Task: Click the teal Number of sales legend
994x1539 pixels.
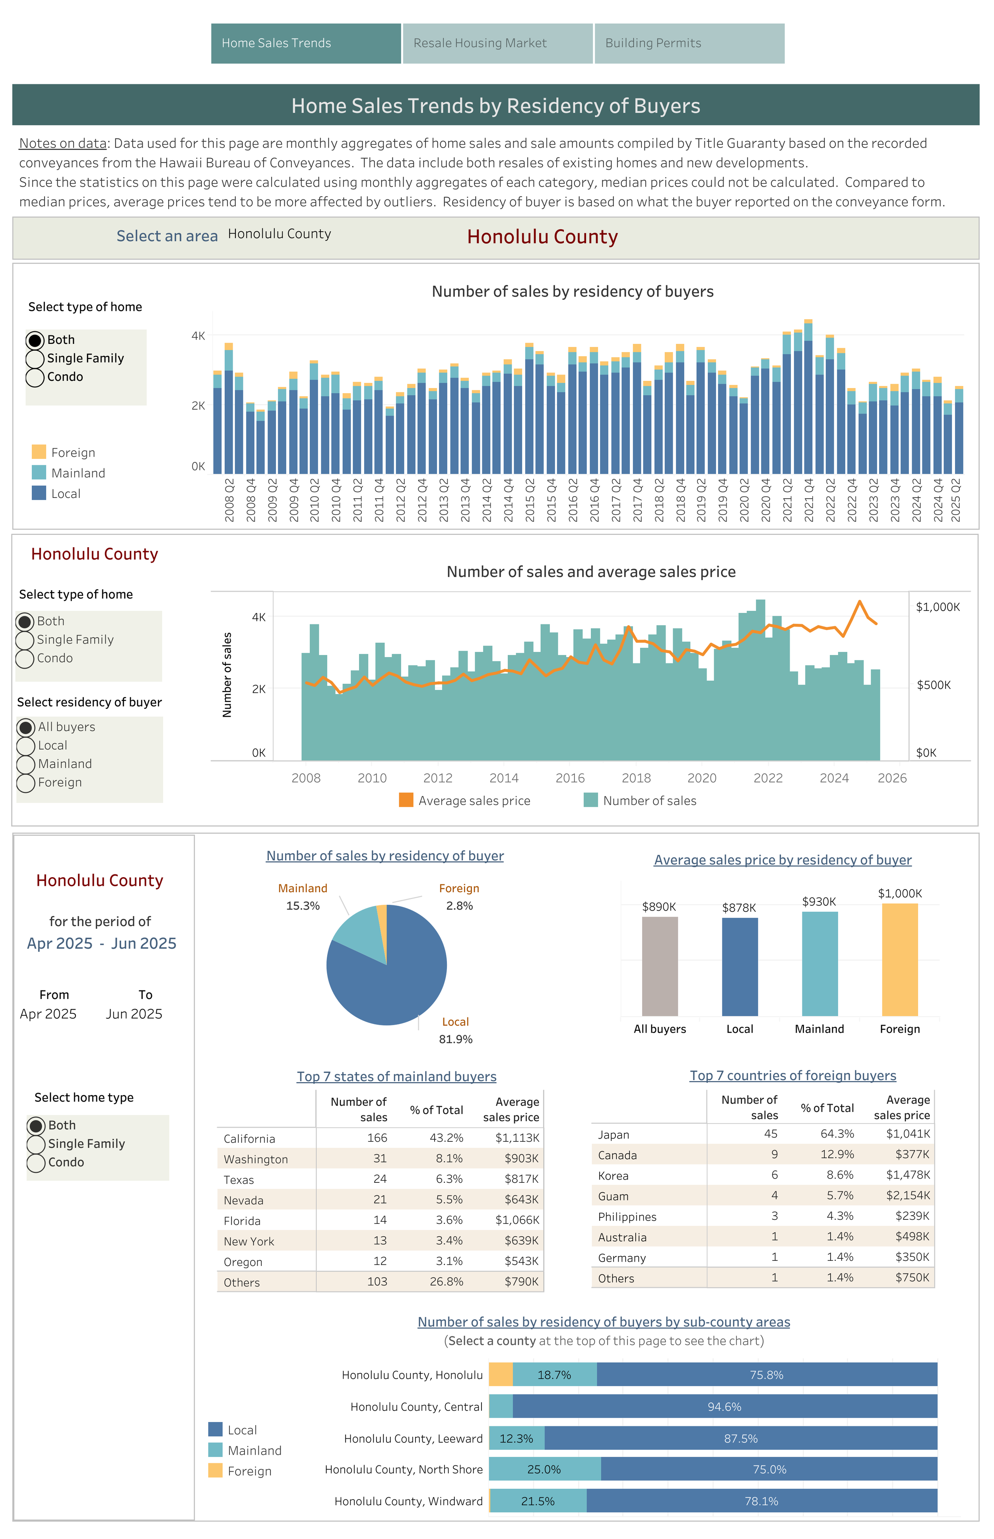Action: [590, 800]
